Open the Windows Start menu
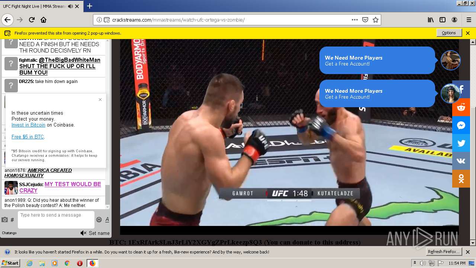476x268 pixels. tap(10, 263)
